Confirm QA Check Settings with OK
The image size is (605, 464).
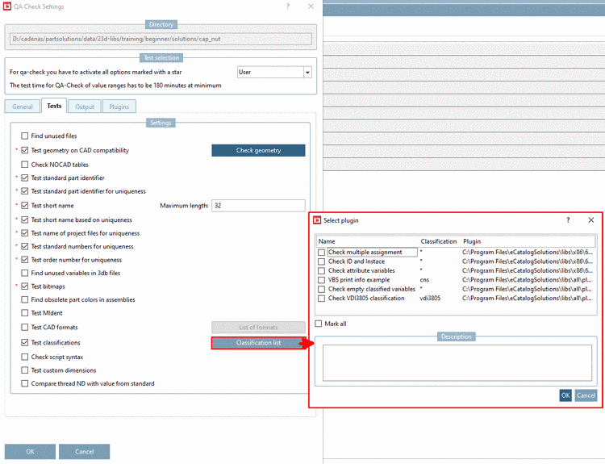(30, 452)
